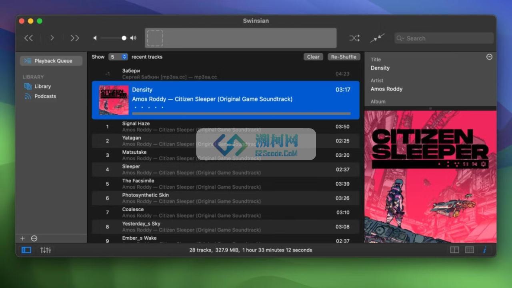This screenshot has height=288, width=512.
Task: Select track Photosynthetic Skin
Action: [226, 198]
